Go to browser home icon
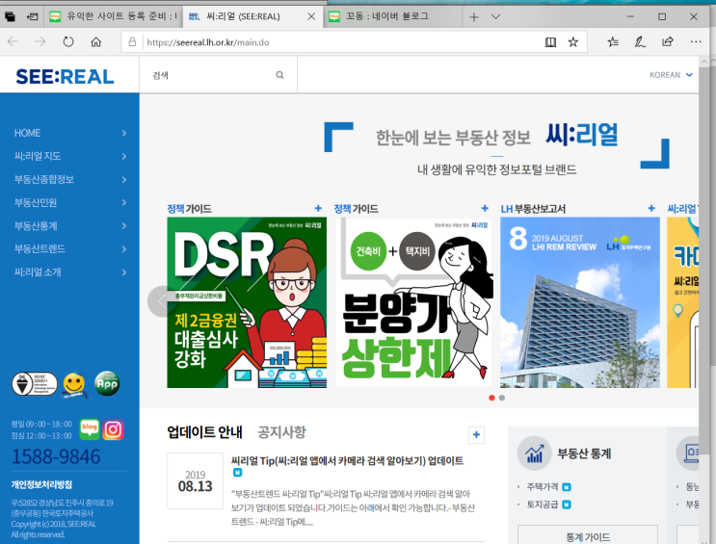This screenshot has height=544, width=716. tap(96, 42)
